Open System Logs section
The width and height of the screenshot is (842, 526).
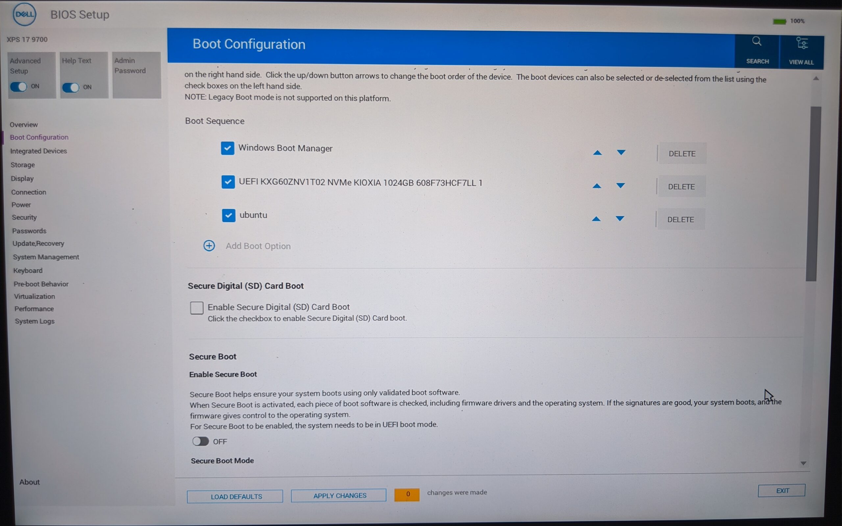coord(35,321)
